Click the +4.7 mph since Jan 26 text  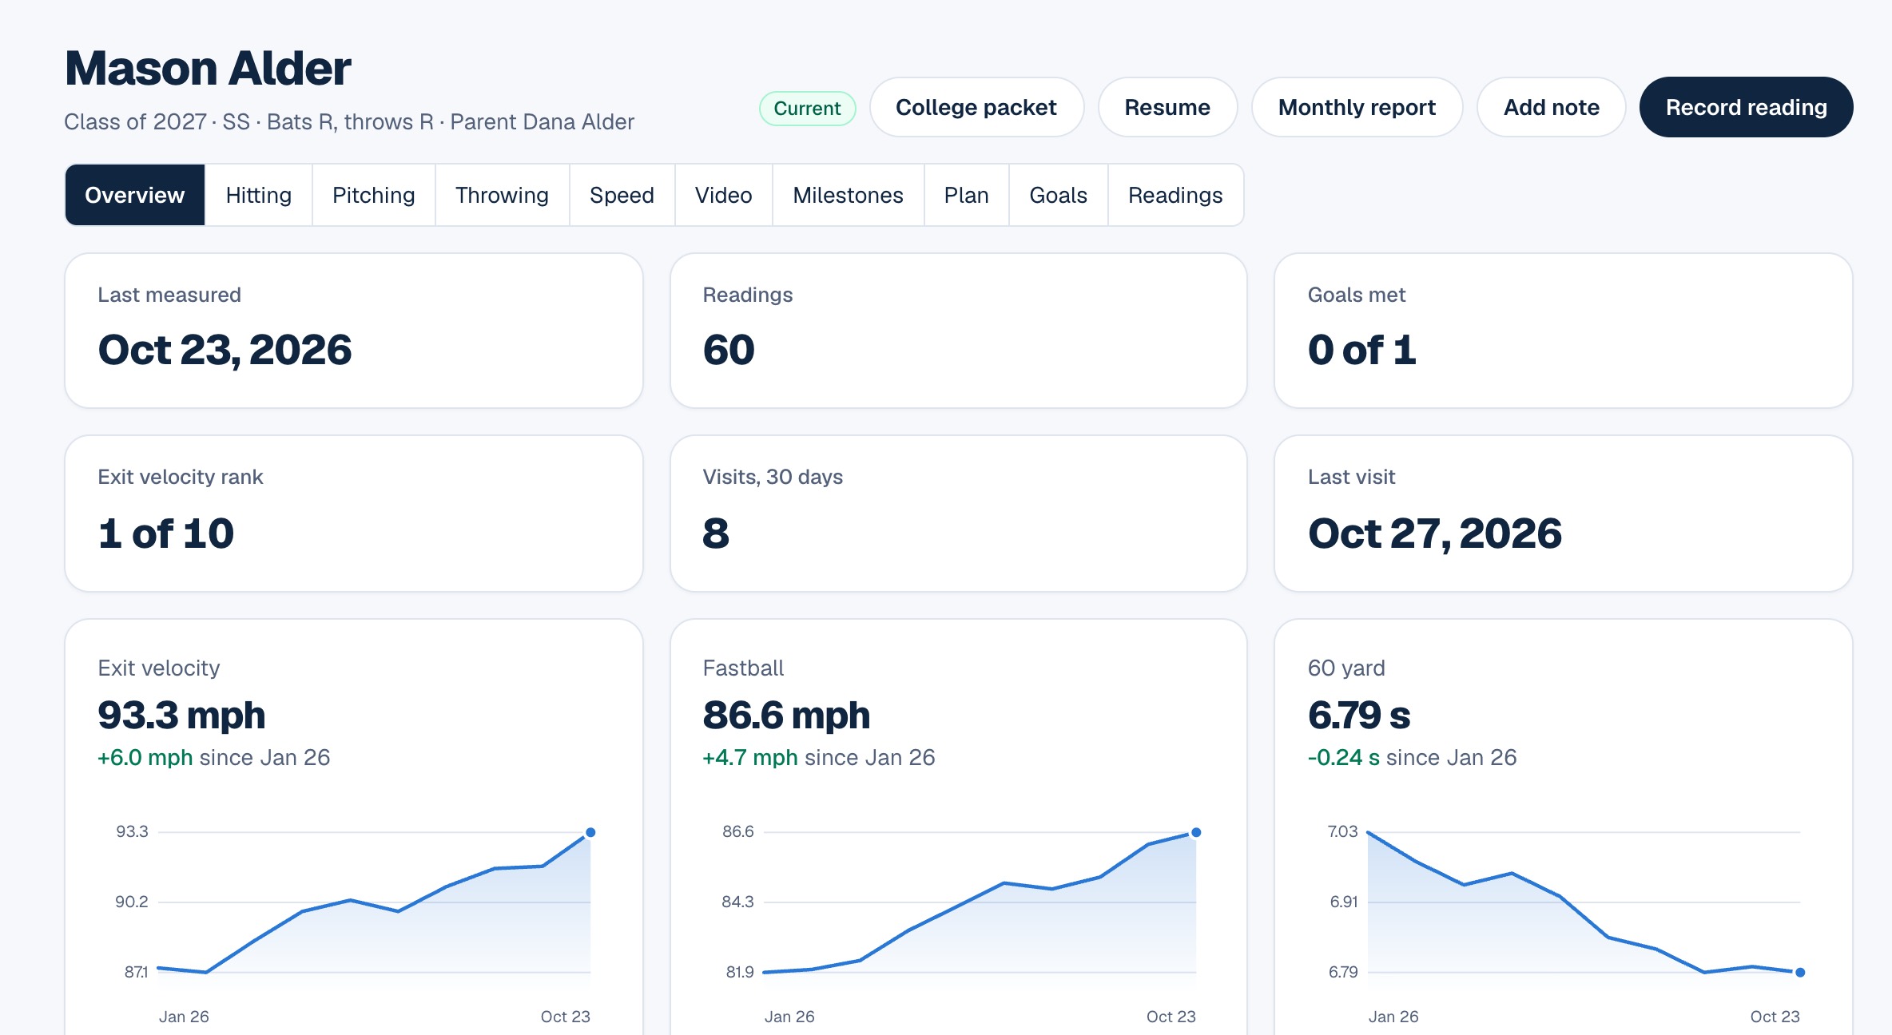pyautogui.click(x=818, y=757)
